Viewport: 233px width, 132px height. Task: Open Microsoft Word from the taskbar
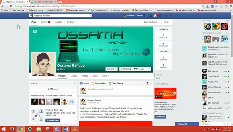66,129
